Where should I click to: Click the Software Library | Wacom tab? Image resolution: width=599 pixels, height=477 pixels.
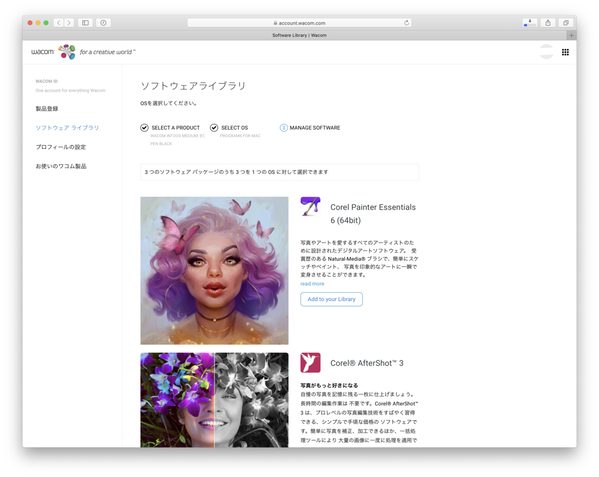pyautogui.click(x=299, y=35)
